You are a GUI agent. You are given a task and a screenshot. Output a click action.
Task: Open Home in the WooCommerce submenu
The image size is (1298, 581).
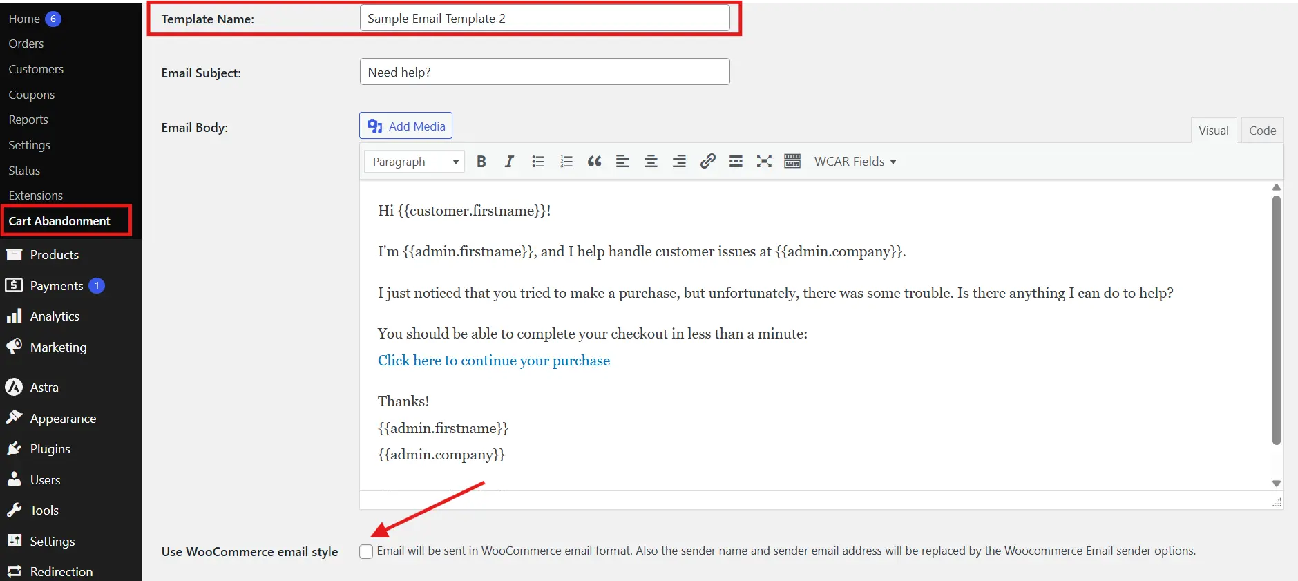(x=24, y=19)
